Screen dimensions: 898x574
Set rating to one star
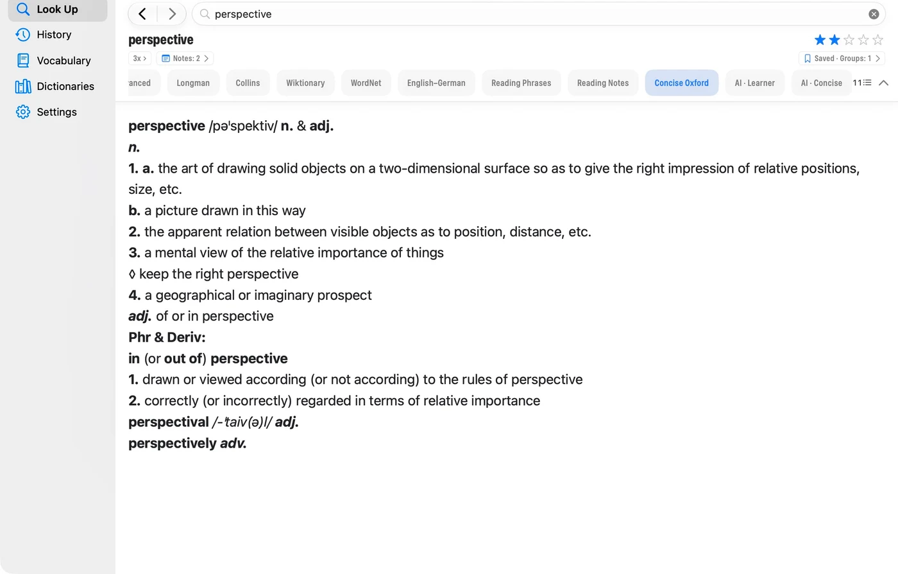click(820, 40)
